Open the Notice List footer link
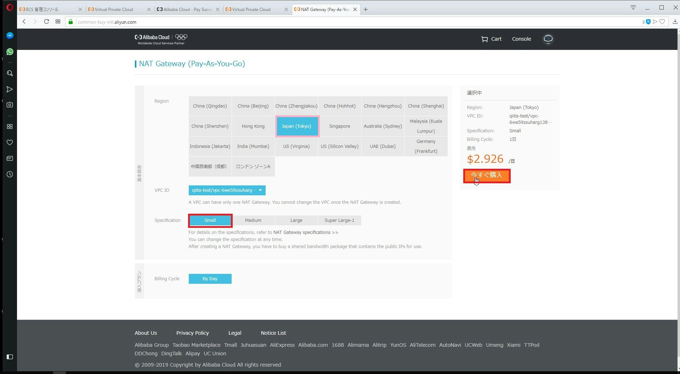 click(x=273, y=333)
